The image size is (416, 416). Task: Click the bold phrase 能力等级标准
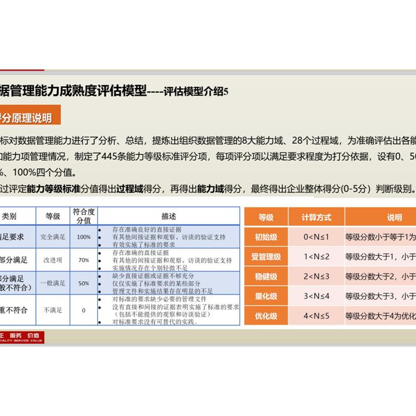point(54,189)
